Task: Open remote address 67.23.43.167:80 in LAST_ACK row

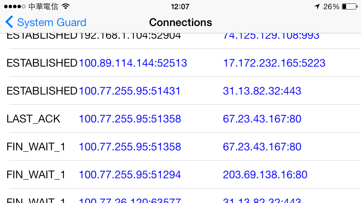Action: pos(262,119)
